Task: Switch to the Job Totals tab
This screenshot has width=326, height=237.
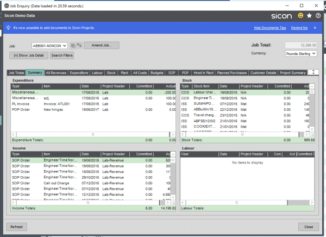Action: click(16, 73)
